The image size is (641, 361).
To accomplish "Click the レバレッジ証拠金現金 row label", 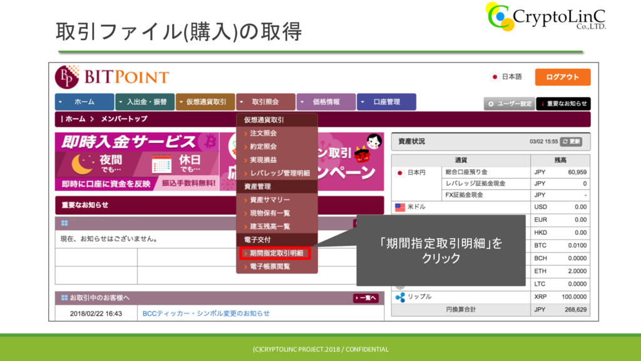I will click(475, 184).
